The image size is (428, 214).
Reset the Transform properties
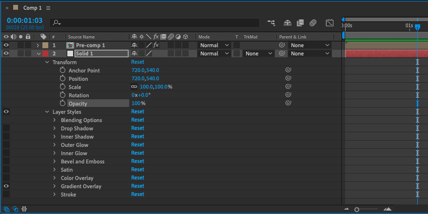click(137, 62)
